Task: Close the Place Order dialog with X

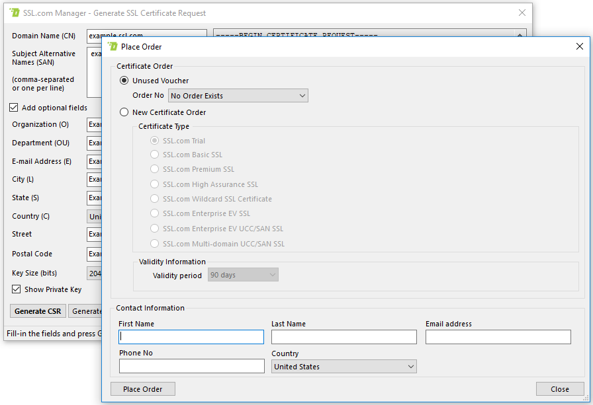Action: (x=580, y=46)
